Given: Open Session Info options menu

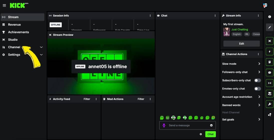Looking at the screenshot, I should point(150,15).
